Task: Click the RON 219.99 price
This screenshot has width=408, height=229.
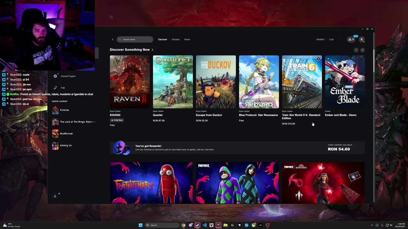Action: coord(288,124)
